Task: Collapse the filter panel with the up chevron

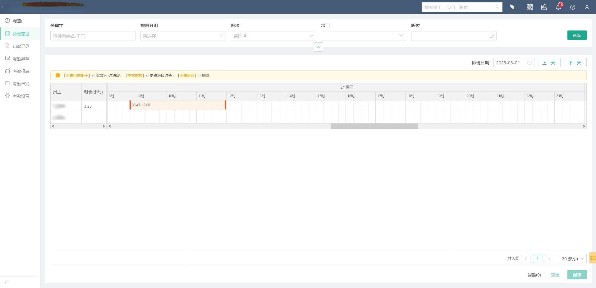Action: click(x=319, y=47)
